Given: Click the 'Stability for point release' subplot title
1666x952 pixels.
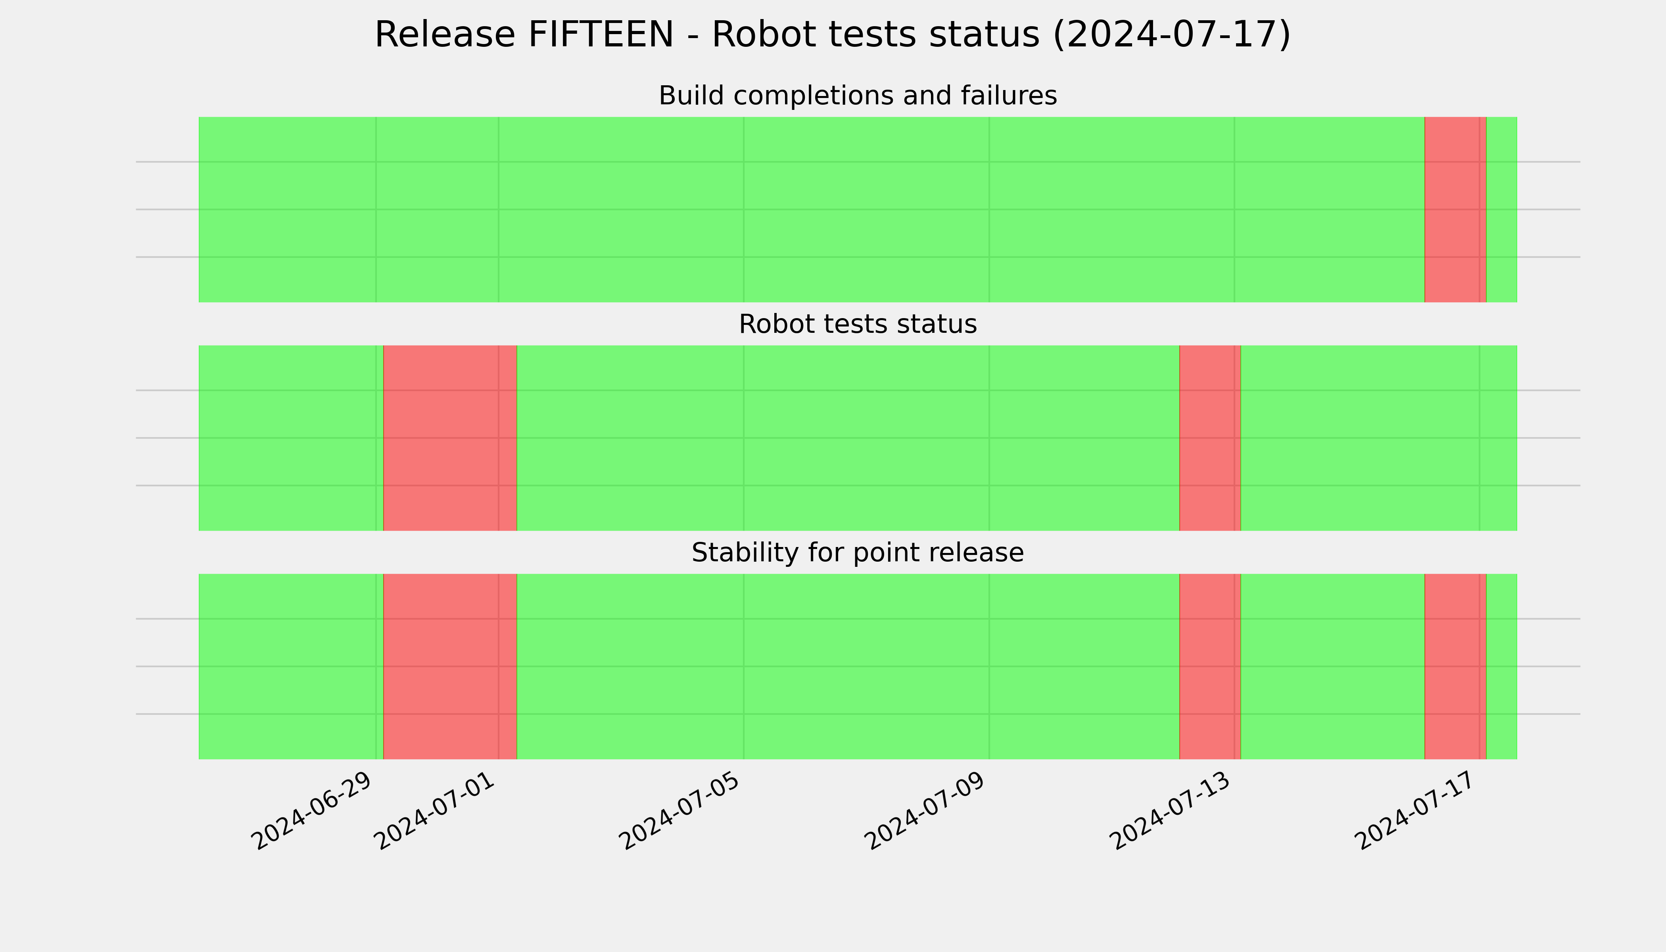Looking at the screenshot, I should [x=857, y=553].
